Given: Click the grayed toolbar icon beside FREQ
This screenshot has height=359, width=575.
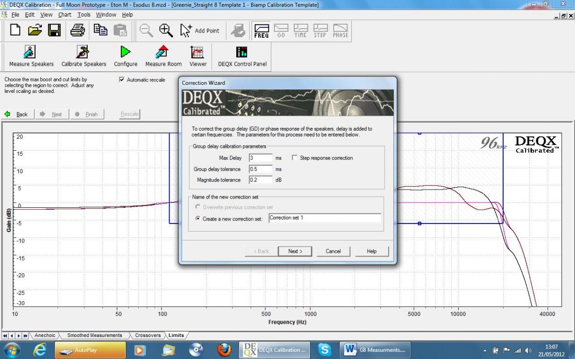Looking at the screenshot, I should 238,31.
